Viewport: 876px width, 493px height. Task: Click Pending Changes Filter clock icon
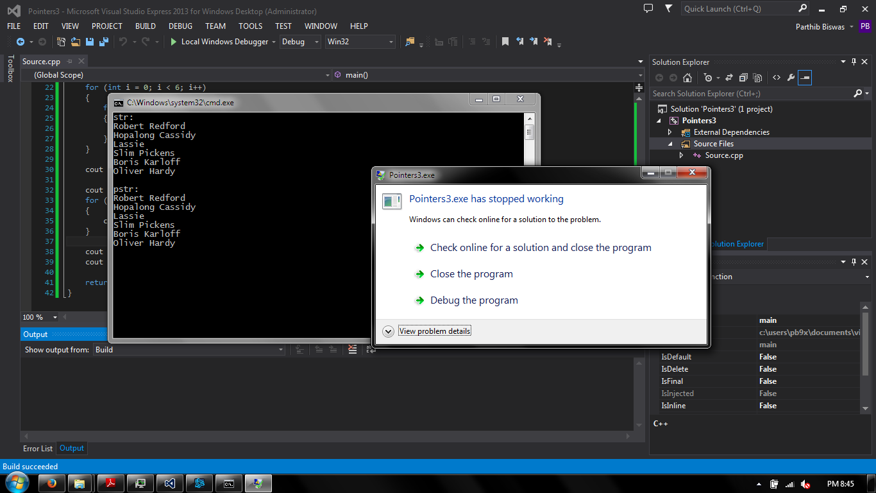click(708, 78)
